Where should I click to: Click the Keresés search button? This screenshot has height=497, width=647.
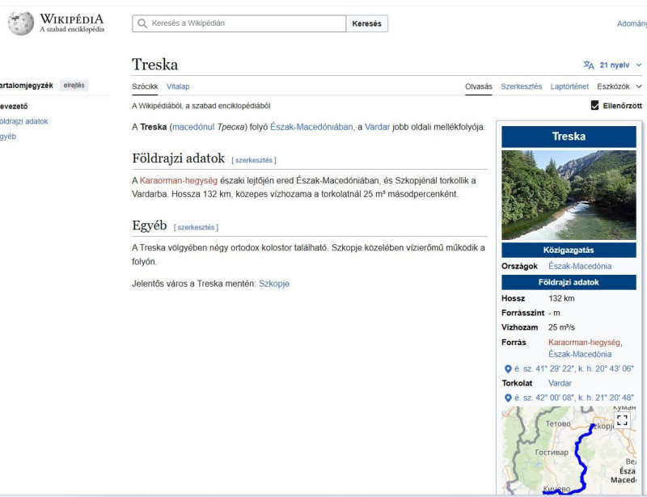(367, 23)
